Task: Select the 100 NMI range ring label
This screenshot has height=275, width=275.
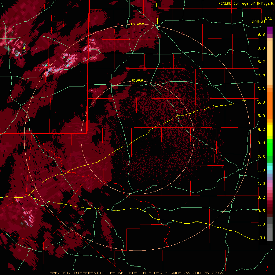Action: point(137,24)
